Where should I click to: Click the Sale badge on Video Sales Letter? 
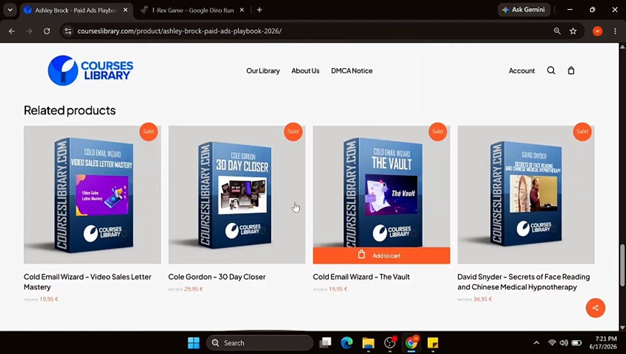click(x=148, y=131)
